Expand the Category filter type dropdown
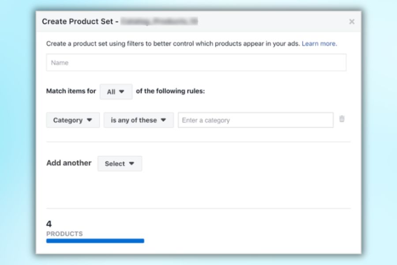 pos(73,120)
